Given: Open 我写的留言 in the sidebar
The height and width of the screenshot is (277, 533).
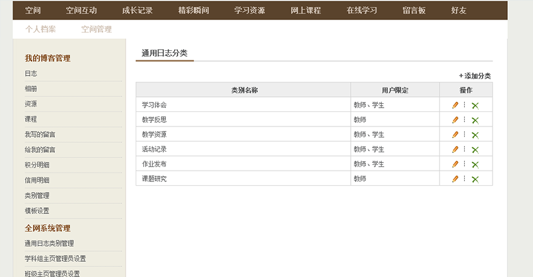Looking at the screenshot, I should click(40, 135).
